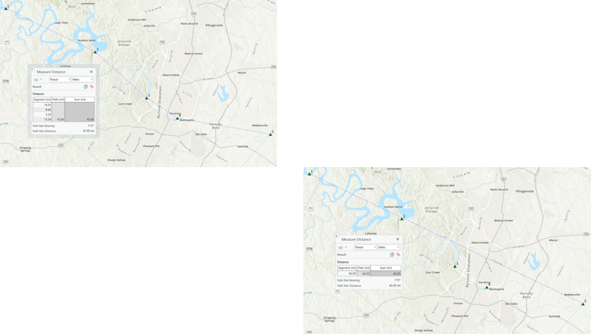Select the 14.26 segment row in the table

[x=63, y=105]
